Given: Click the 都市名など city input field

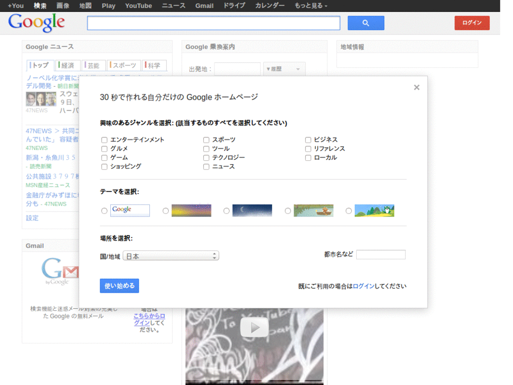Looking at the screenshot, I should click(381, 254).
